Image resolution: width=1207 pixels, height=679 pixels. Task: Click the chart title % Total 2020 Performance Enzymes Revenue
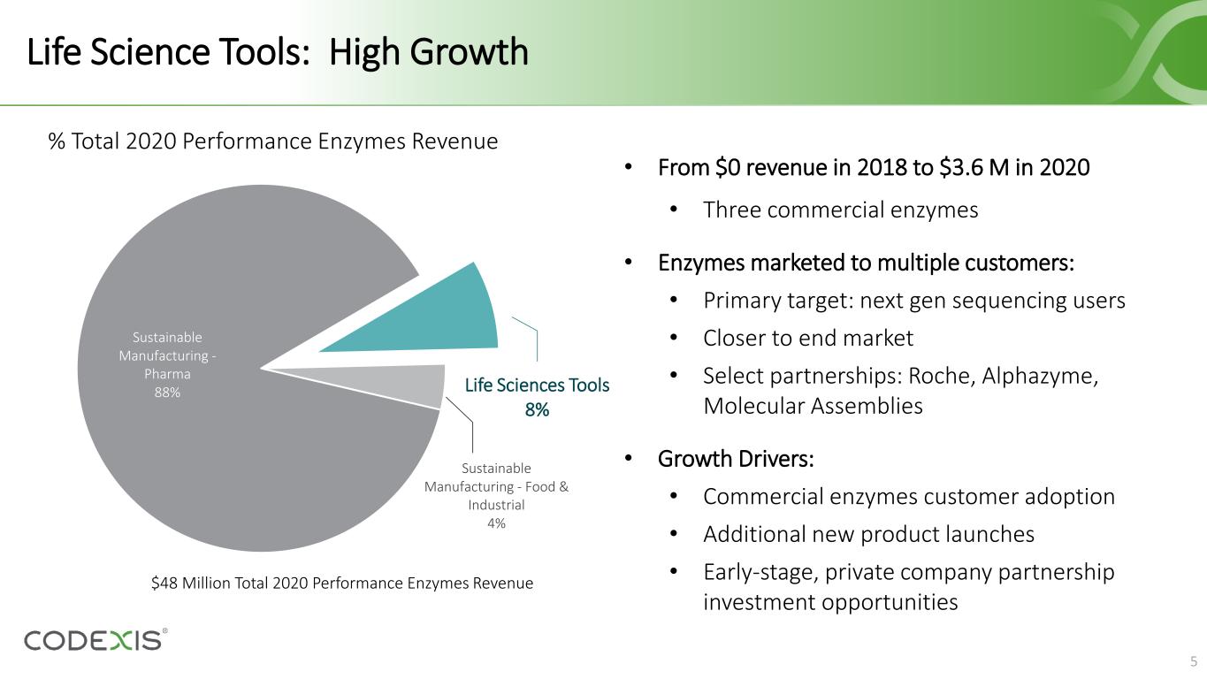[x=272, y=141]
